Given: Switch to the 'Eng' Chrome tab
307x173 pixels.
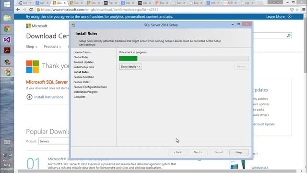Looking at the screenshot, I should pyautogui.click(x=197, y=3).
